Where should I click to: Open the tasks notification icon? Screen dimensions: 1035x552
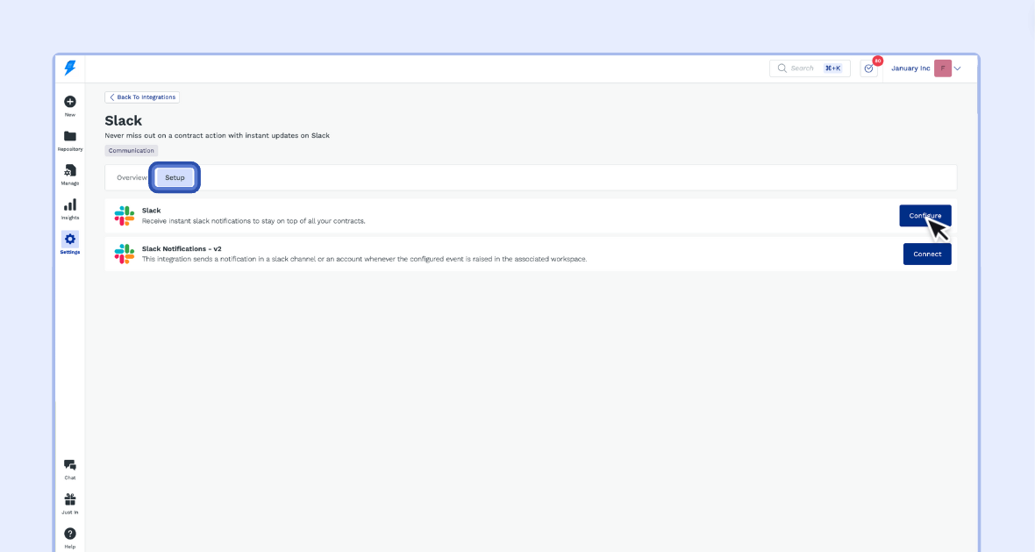(x=869, y=68)
